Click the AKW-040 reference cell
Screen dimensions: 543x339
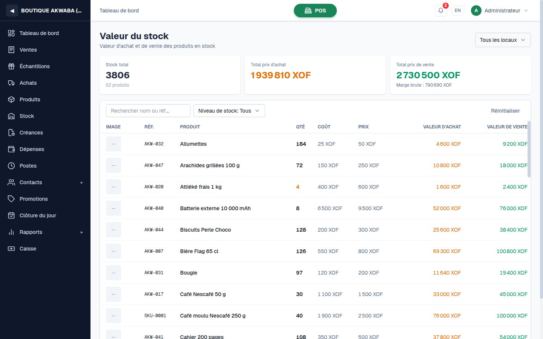pos(154,208)
